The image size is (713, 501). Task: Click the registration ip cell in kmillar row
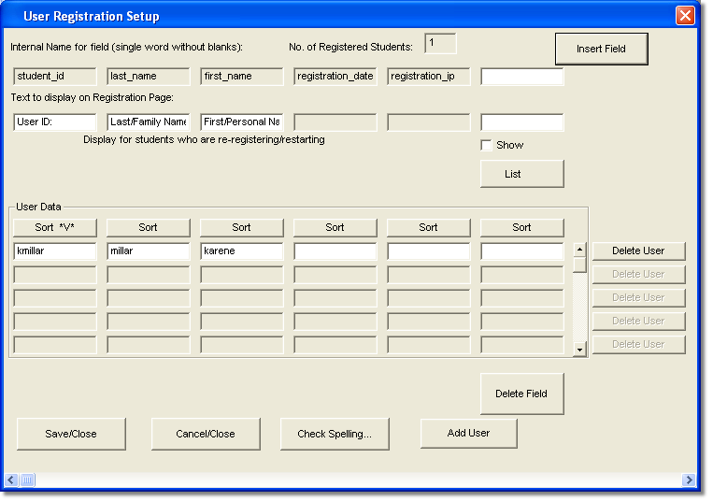click(428, 250)
